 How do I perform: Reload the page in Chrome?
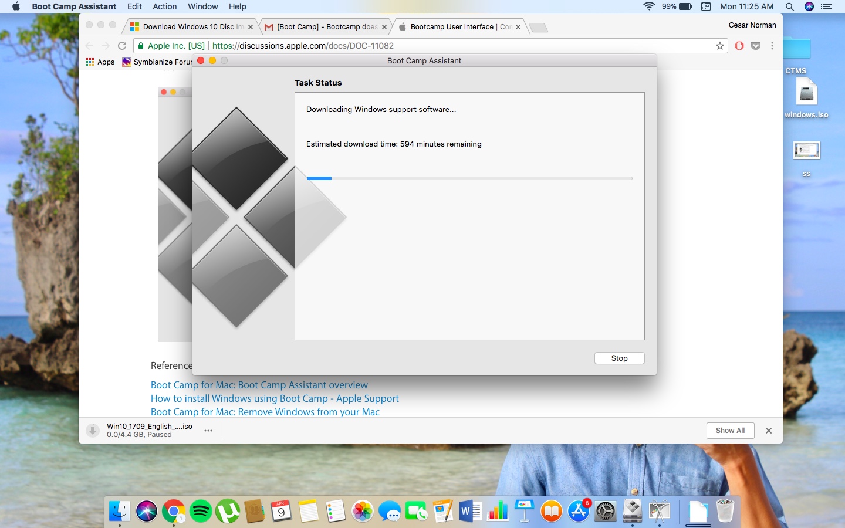122,46
